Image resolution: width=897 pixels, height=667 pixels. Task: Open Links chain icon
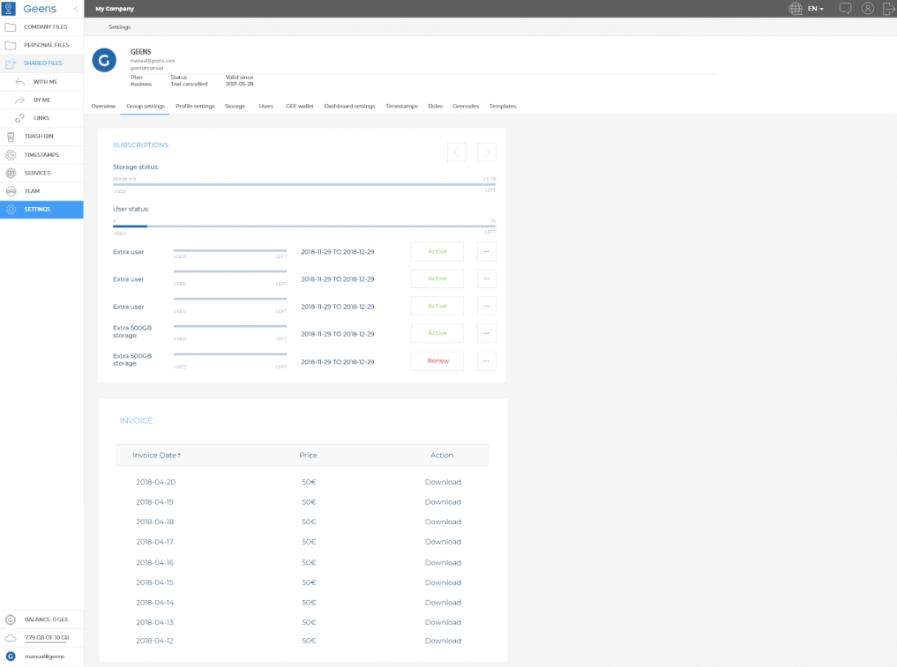point(20,118)
